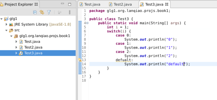Open the Project Explorer view menu (three dots)
This screenshot has width=217, height=100.
click(x=70, y=12)
